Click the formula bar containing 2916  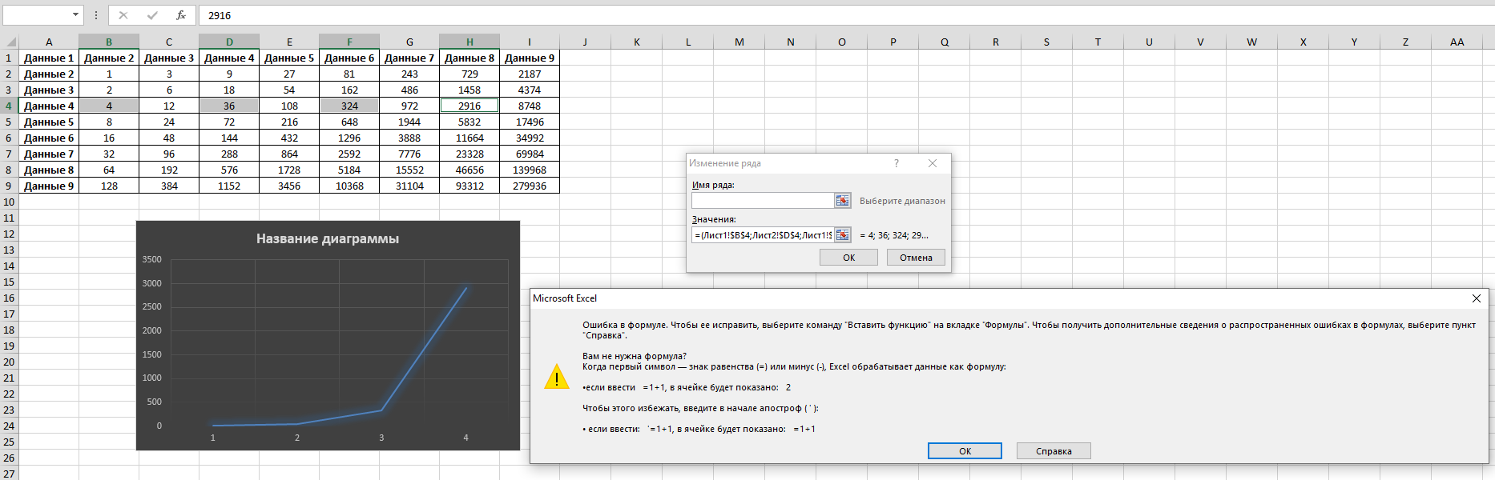click(845, 15)
